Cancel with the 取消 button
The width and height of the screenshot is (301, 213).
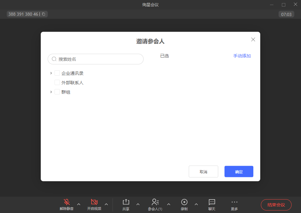(203, 172)
